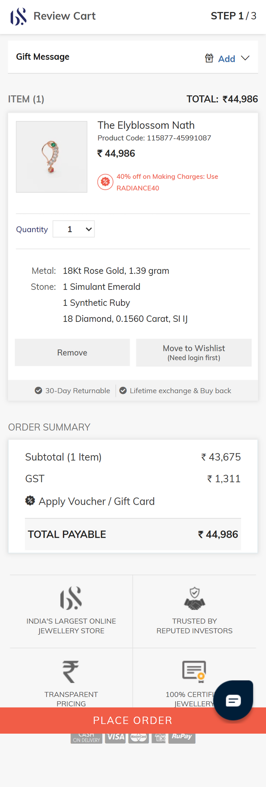Click the PLACE ORDER button

133,720
